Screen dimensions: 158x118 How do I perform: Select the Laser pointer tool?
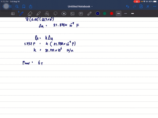click(x=90, y=14)
